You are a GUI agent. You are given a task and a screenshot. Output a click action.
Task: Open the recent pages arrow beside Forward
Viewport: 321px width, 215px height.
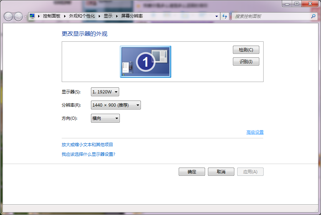point(25,17)
